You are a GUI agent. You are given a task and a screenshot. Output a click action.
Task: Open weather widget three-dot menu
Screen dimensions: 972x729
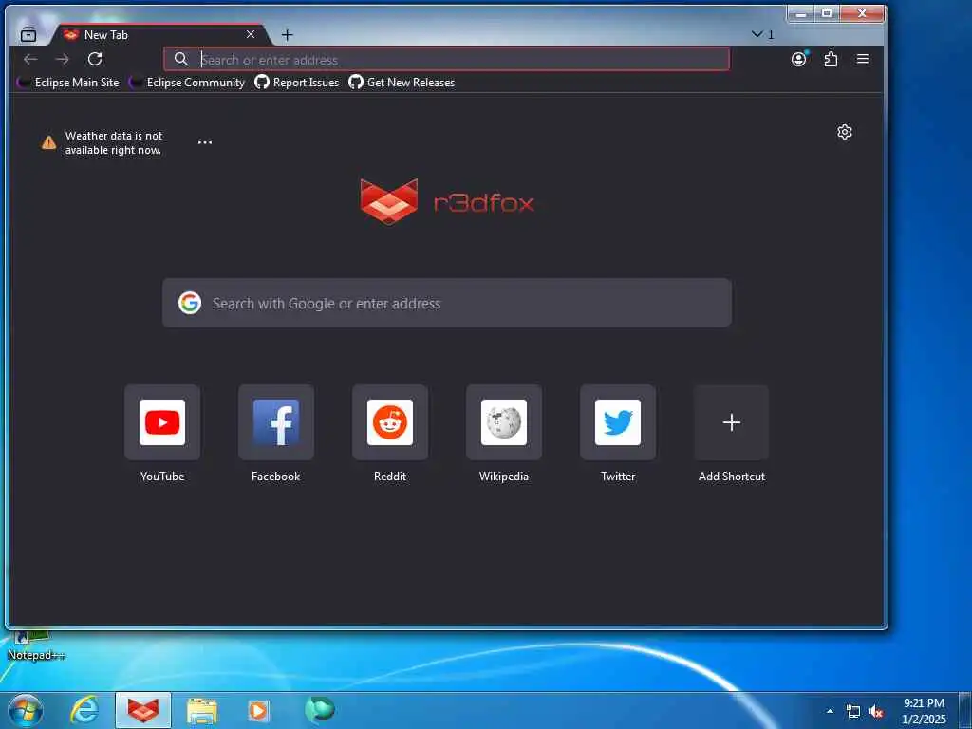pos(205,142)
